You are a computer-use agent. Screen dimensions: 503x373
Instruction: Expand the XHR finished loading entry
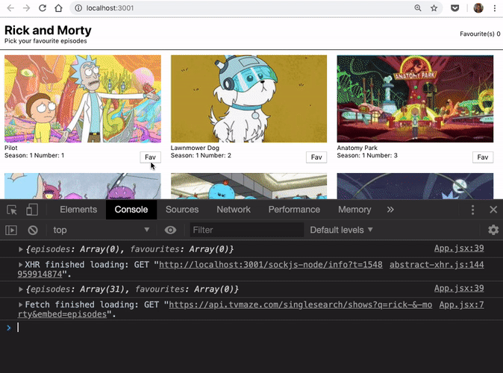pyautogui.click(x=21, y=265)
